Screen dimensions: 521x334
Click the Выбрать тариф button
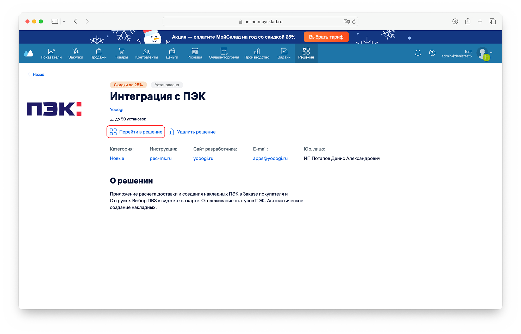tap(326, 37)
